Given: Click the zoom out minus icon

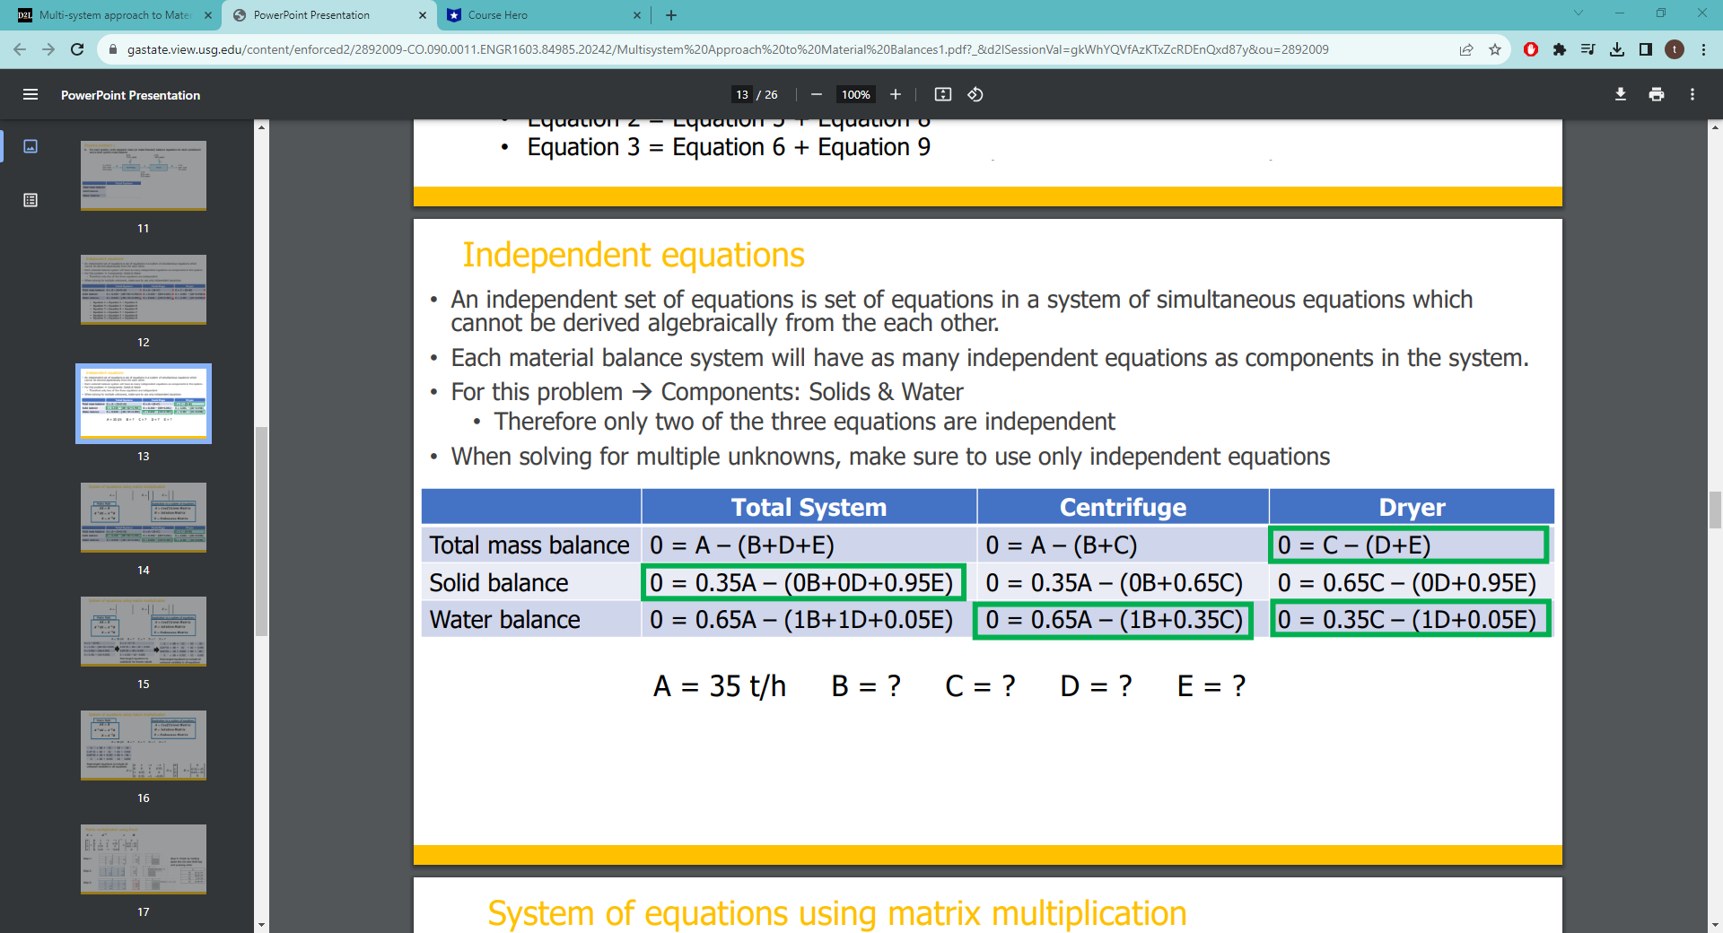Looking at the screenshot, I should [816, 94].
